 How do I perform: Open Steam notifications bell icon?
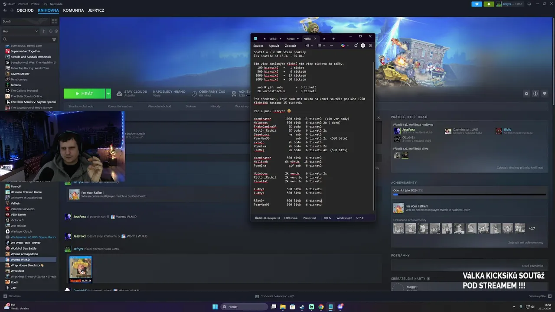click(490, 4)
